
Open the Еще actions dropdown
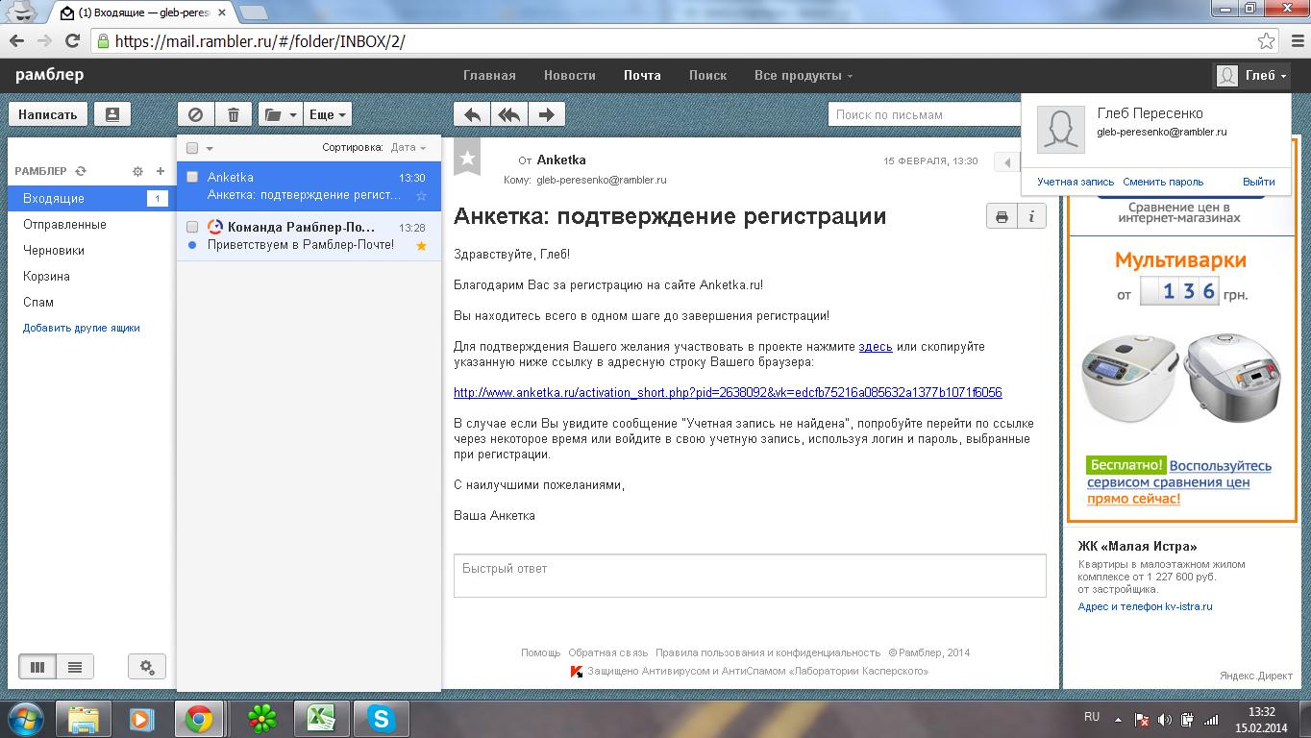click(327, 114)
